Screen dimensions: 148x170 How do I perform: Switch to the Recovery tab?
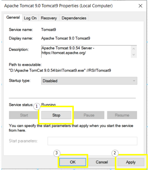tap(49, 18)
